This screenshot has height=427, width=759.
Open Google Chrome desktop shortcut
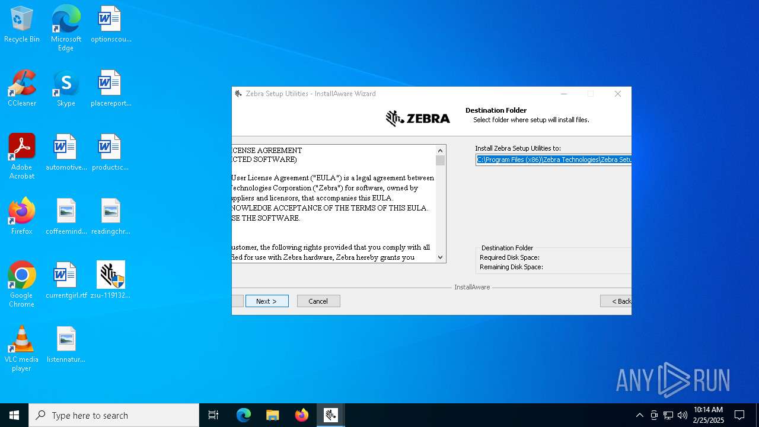22,285
